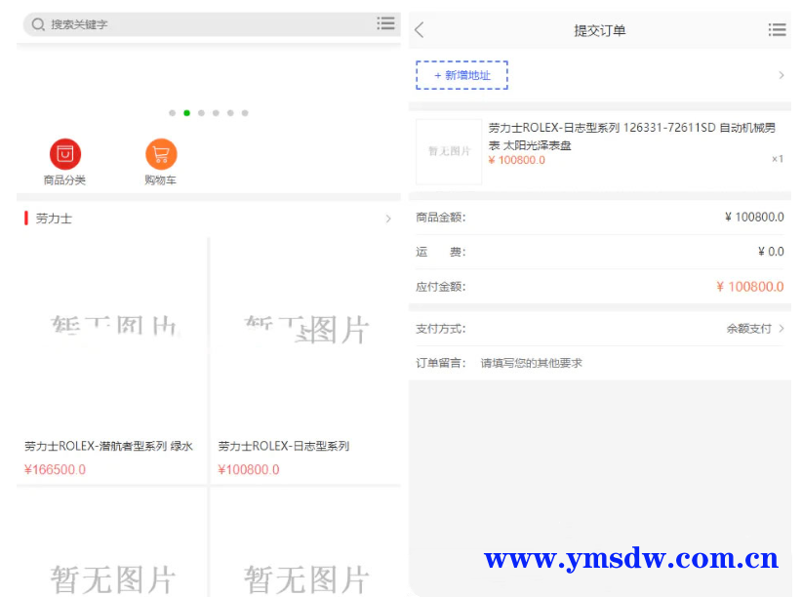The image size is (802, 597).
Task: Expand the 支付方式 options with its chevron arrow
Action: pyautogui.click(x=782, y=329)
